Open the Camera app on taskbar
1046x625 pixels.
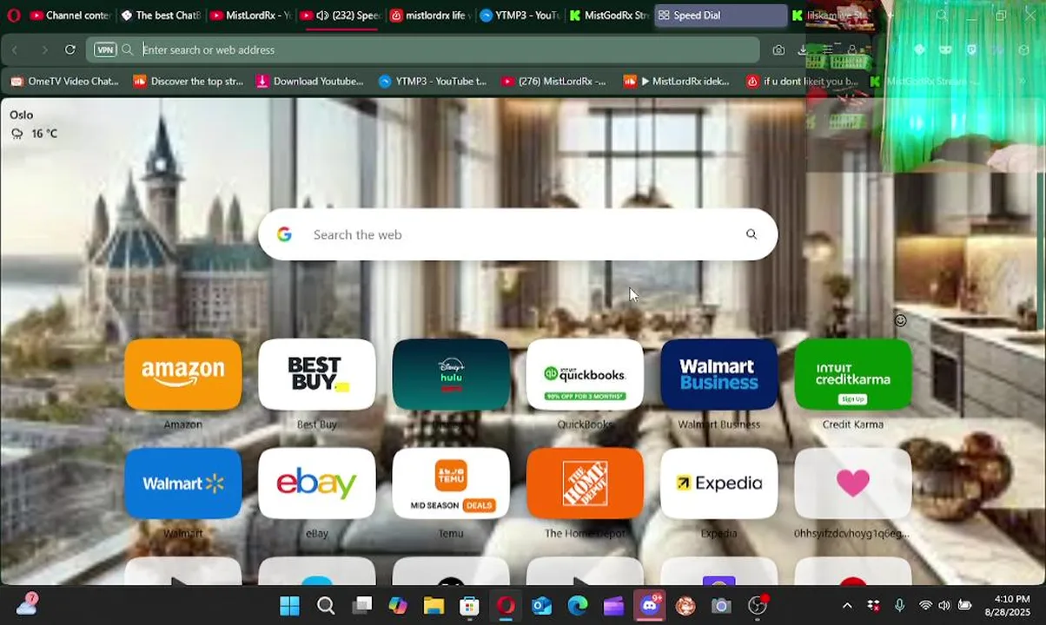[x=721, y=605]
